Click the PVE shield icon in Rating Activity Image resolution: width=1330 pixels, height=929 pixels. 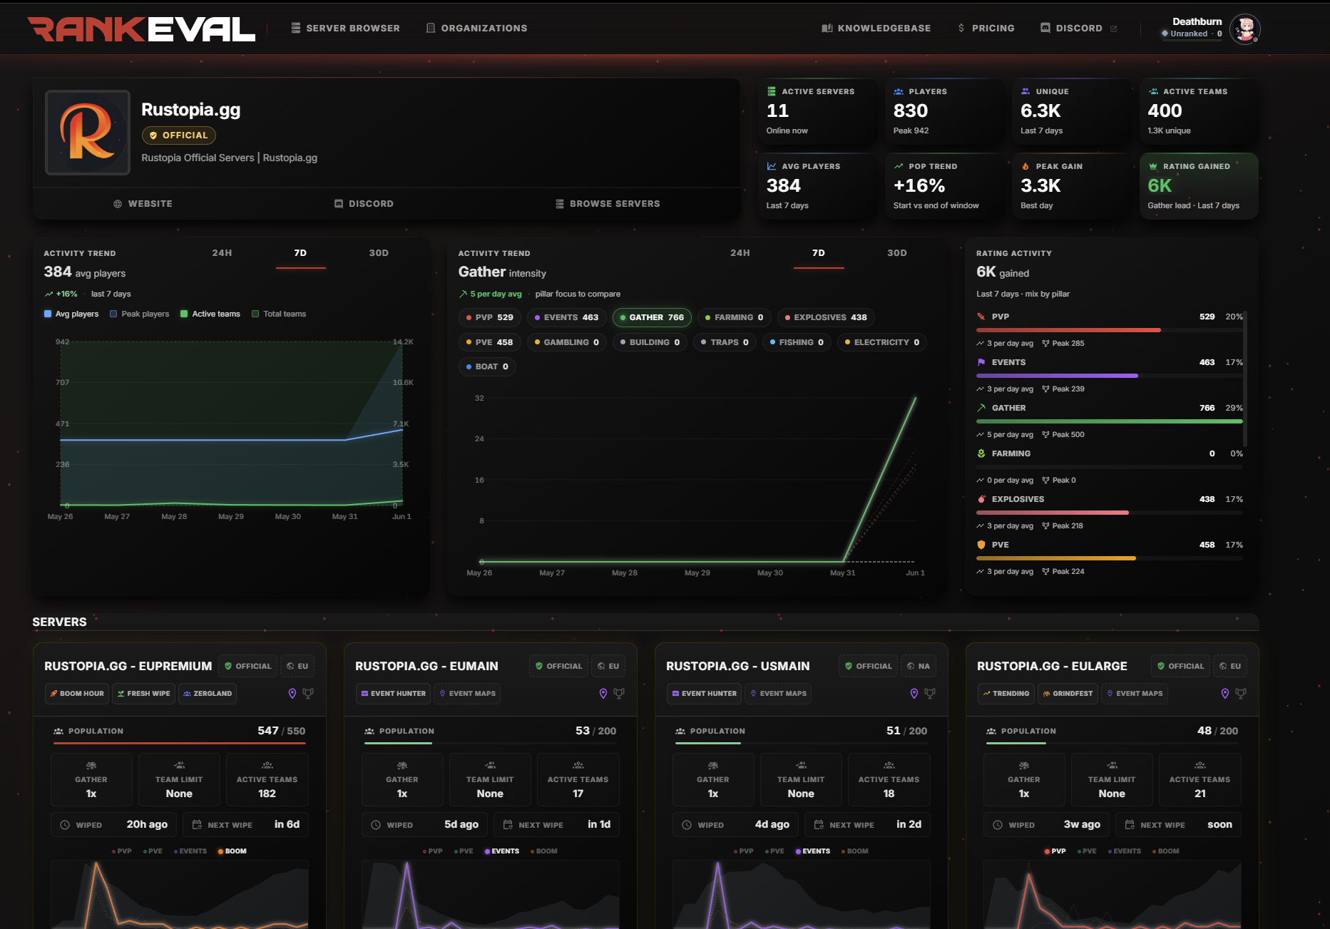pyautogui.click(x=981, y=545)
